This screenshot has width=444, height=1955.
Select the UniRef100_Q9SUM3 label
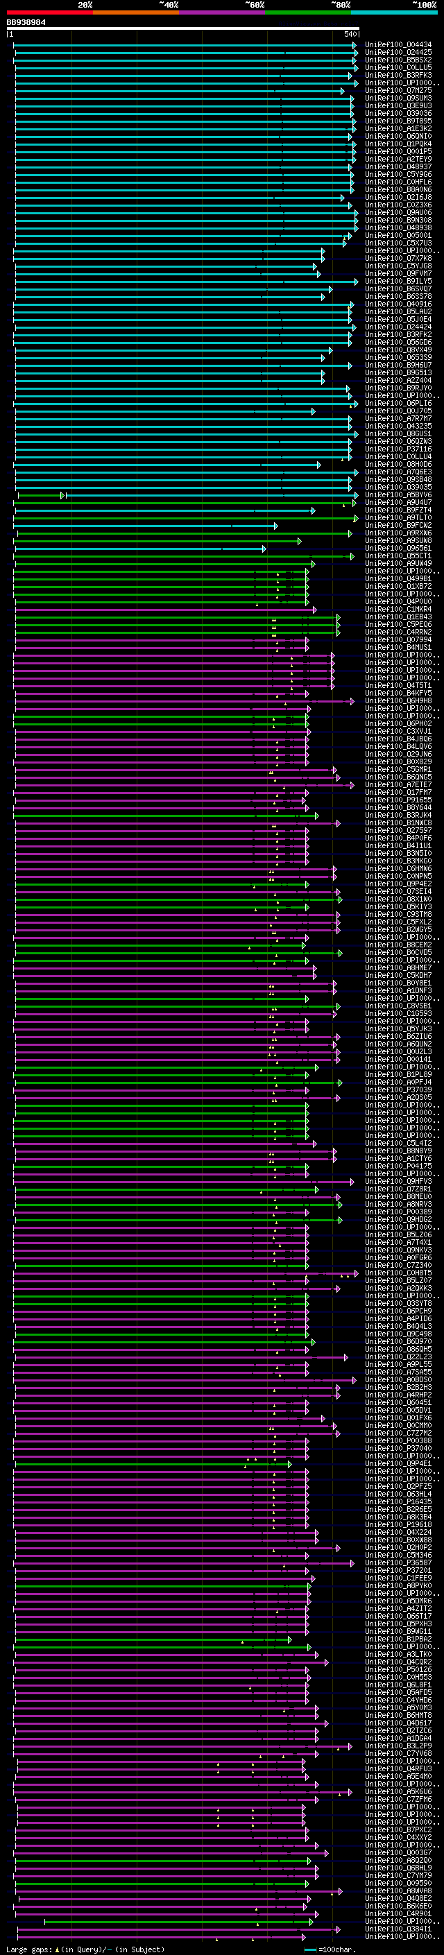[398, 98]
